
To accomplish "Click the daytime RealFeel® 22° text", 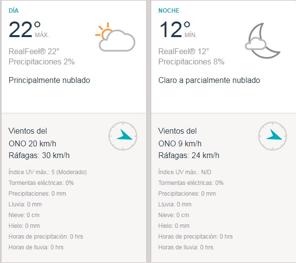I will coord(34,52).
